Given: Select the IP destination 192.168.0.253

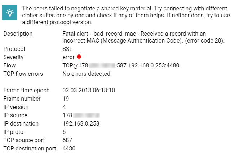Looking at the screenshot, I should click(81, 123).
